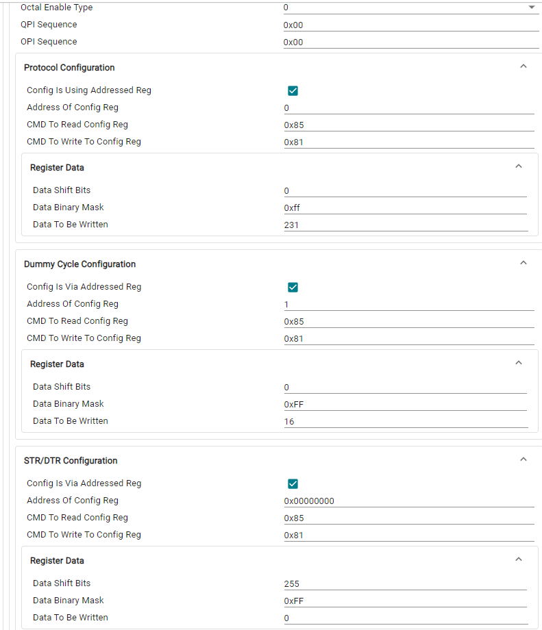Screen dimensions: 542x630
Task: Collapse the STR/DTR Configuration section
Action: pyautogui.click(x=523, y=459)
